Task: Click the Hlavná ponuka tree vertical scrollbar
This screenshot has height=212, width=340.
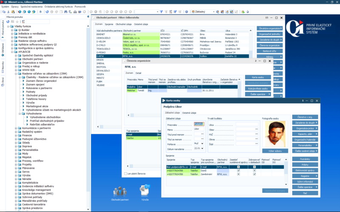Action: (x=88, y=117)
